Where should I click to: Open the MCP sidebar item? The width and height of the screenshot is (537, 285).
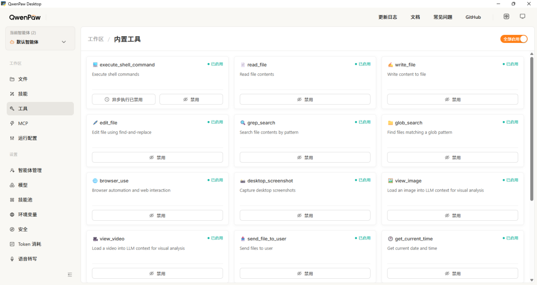(x=23, y=123)
